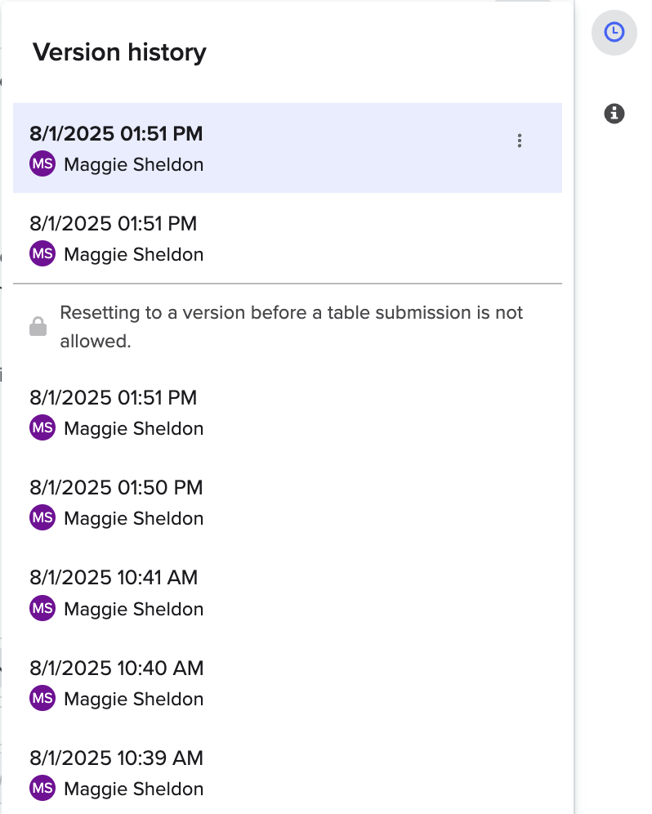Click MS avatar on 01:50 PM version
Viewport: 652px width, 814px height.
tap(42, 518)
